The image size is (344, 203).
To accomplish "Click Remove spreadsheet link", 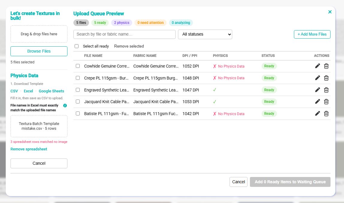I will pyautogui.click(x=29, y=149).
